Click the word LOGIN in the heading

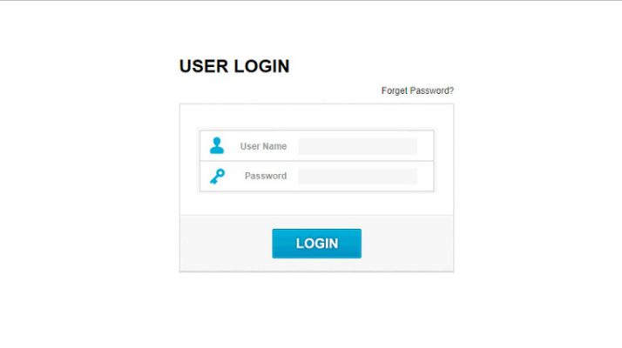(262, 66)
